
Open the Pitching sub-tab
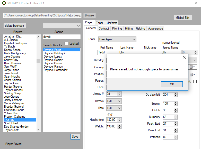coord(117,29)
